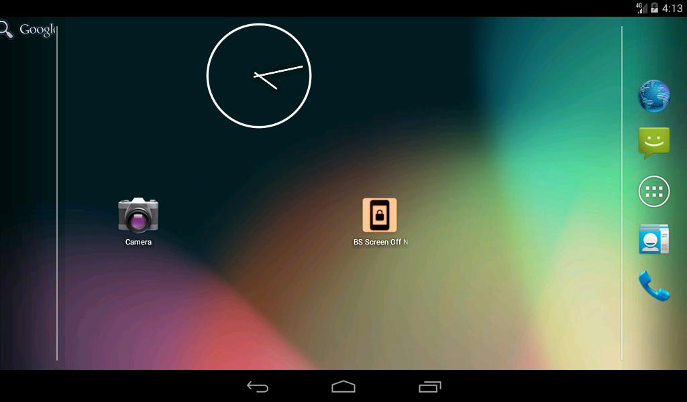Tap the Recent apps button
Viewport: 687px width, 402px height.
pyautogui.click(x=430, y=387)
